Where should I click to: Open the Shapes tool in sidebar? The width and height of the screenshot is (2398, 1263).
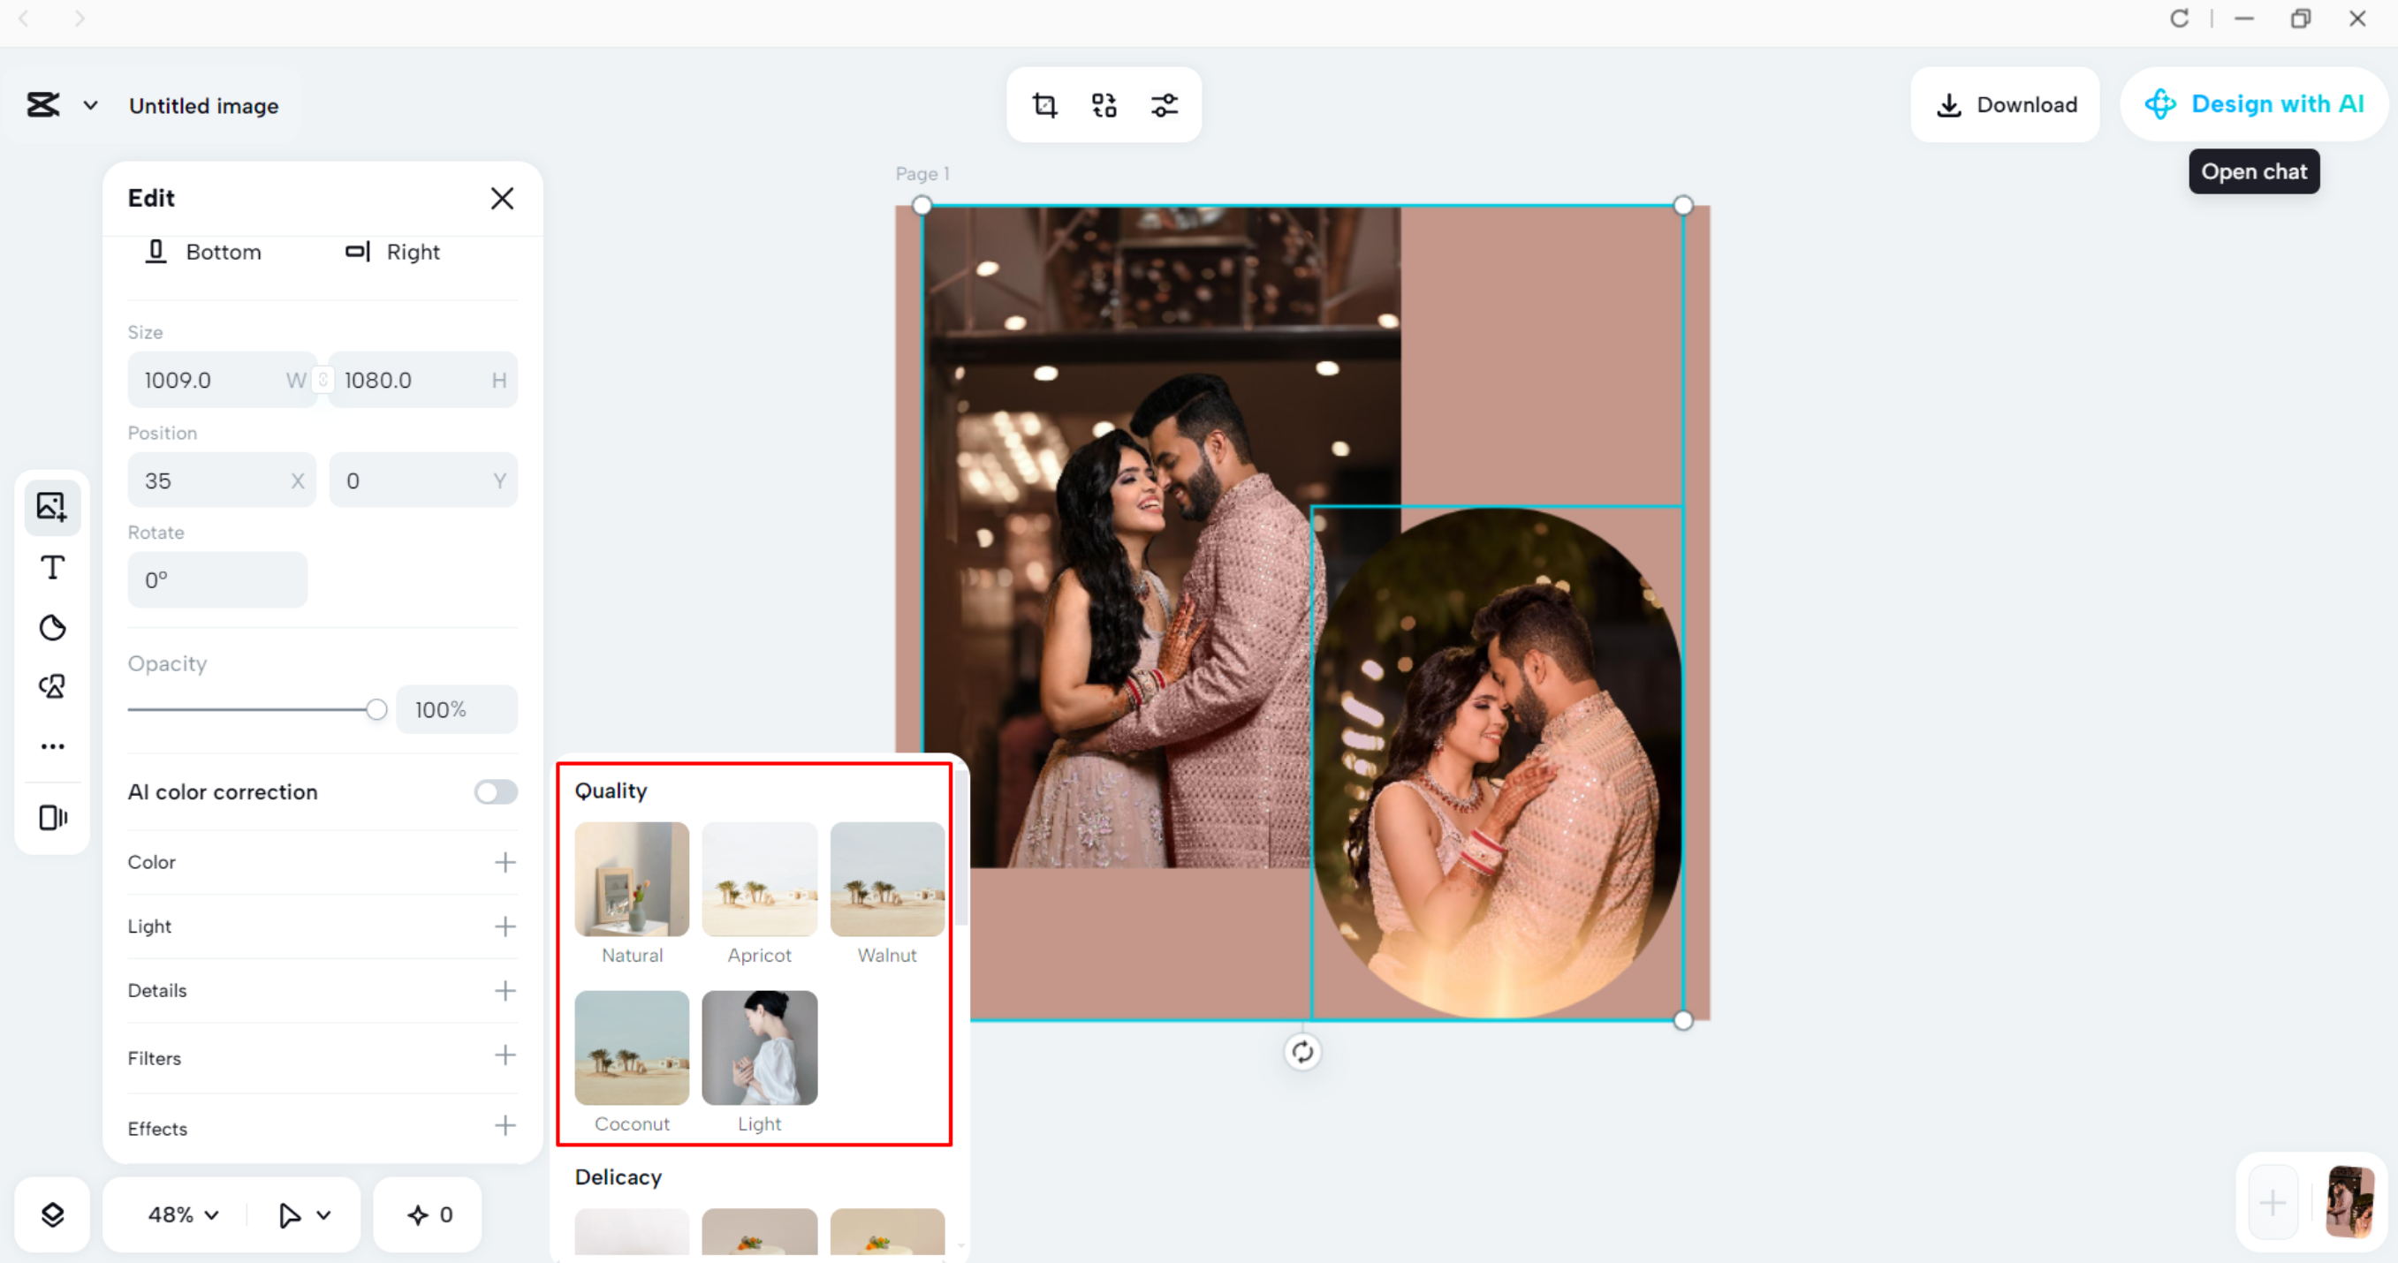(x=52, y=686)
